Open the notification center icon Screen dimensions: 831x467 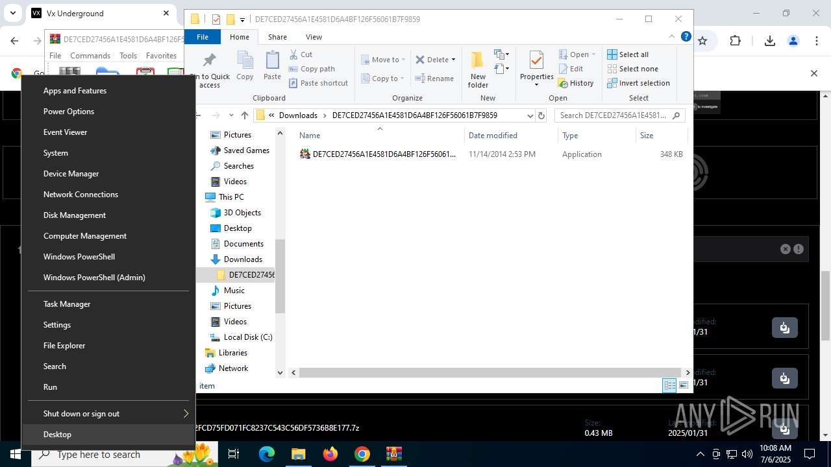point(810,454)
